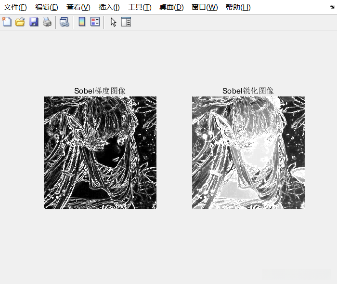Open the 桌面(D) menu
Viewport: 337px width, 284px height.
click(x=171, y=7)
